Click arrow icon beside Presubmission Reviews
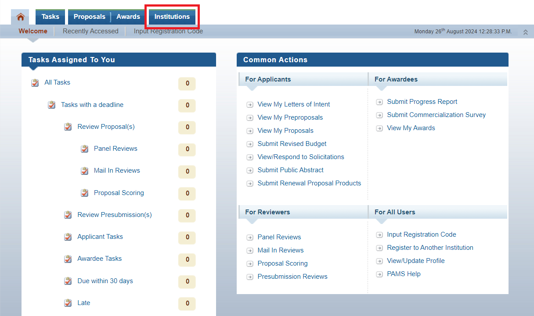534x316 pixels. [x=250, y=277]
